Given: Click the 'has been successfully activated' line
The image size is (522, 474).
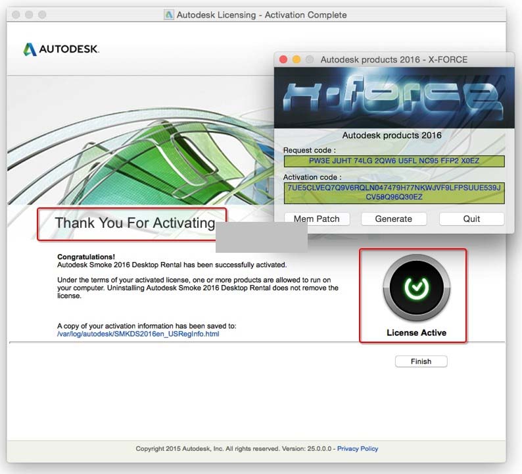Looking at the screenshot, I should (172, 265).
